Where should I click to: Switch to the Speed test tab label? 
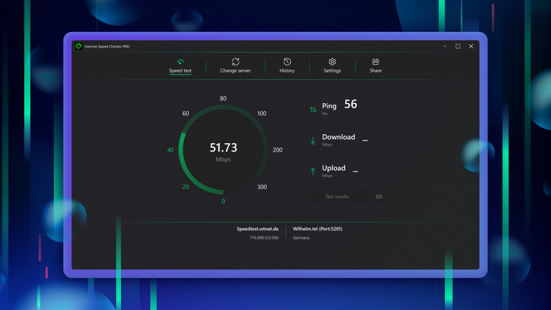pos(180,71)
